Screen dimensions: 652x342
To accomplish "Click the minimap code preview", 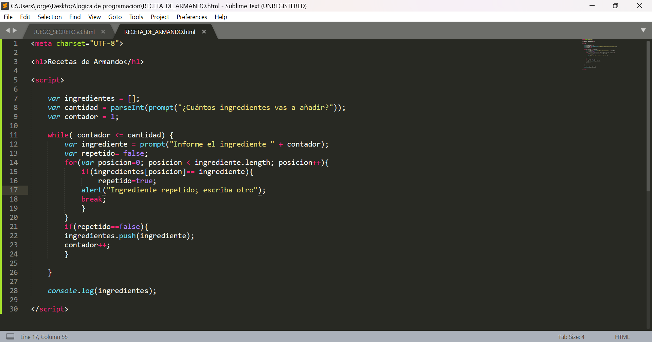I will (x=599, y=54).
